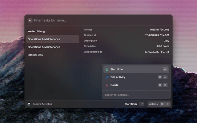Focus the Filter tasks by name field
Screen dimensions: 197x123
[x=98, y=20]
